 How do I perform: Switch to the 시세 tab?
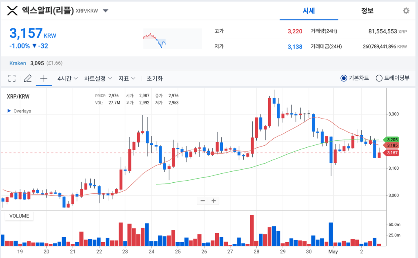[309, 11]
